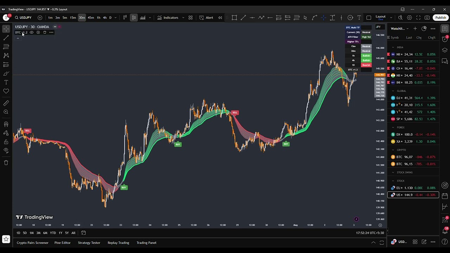The height and width of the screenshot is (253, 450).
Task: Open the USDJPY symbol search
Action: (23, 18)
